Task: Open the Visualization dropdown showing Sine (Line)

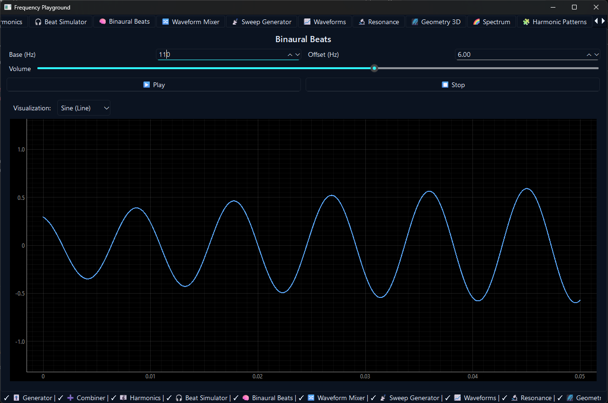Action: (83, 107)
